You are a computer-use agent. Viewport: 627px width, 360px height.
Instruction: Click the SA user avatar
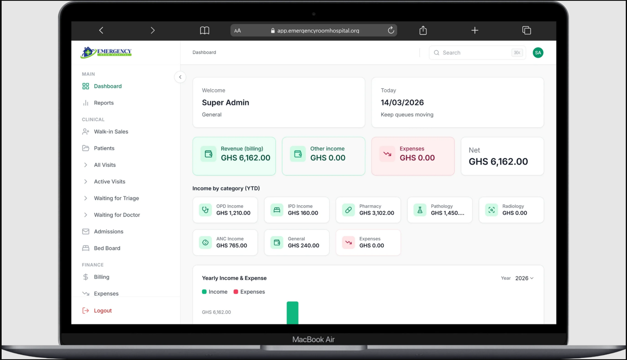[538, 53]
